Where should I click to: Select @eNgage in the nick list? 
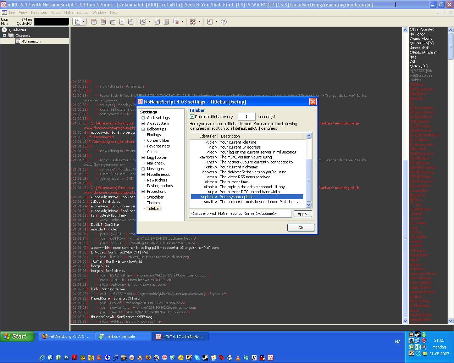[x=417, y=34]
